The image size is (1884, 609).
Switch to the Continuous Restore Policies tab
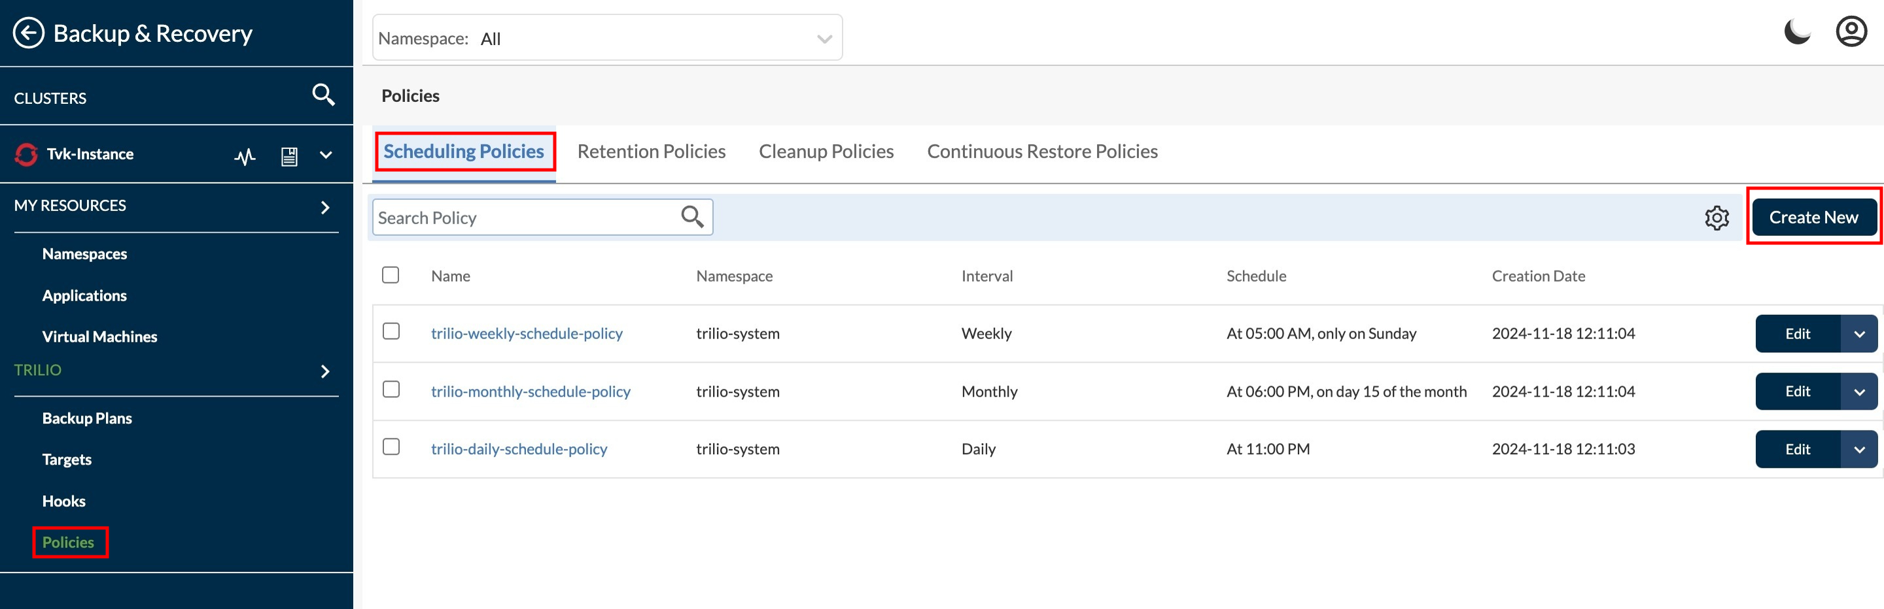1042,151
